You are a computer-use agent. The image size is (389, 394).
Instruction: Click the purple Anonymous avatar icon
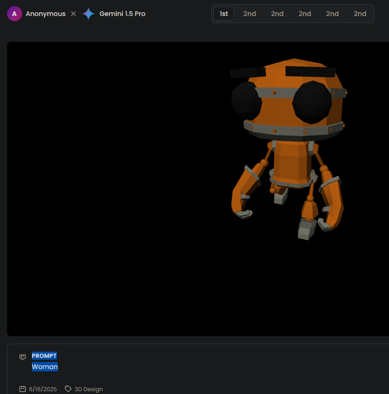(x=15, y=14)
